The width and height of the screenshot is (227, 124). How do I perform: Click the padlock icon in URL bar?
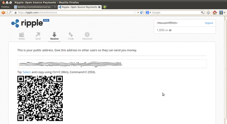(x=16, y=12)
